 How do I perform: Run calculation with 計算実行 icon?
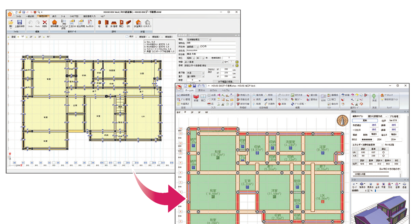(138, 24)
